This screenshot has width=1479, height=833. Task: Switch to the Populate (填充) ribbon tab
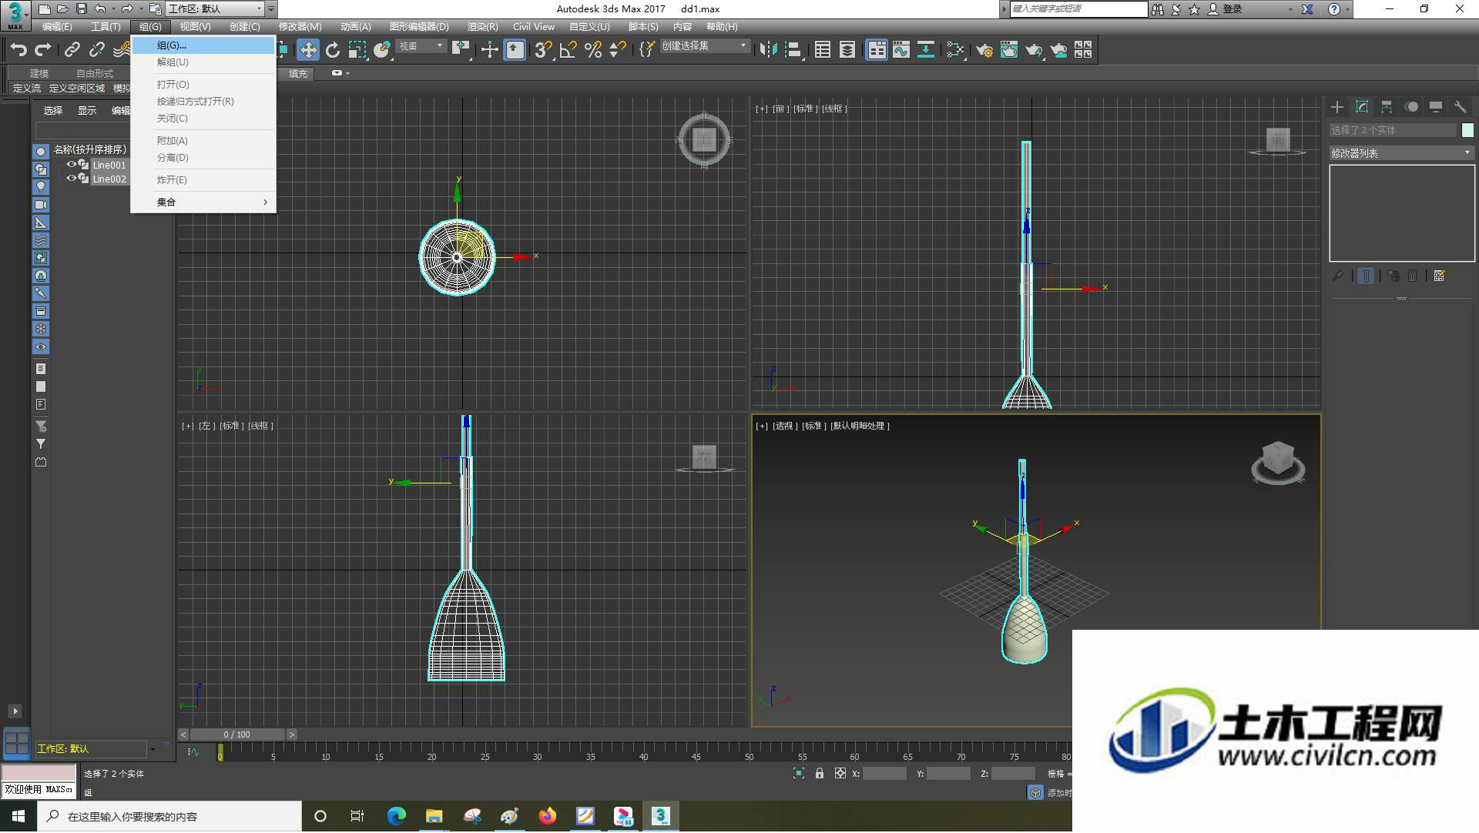point(298,74)
